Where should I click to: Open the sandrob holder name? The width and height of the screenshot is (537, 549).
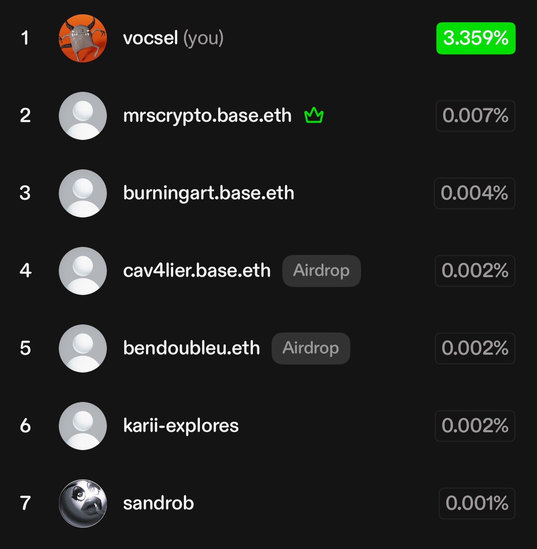[159, 503]
